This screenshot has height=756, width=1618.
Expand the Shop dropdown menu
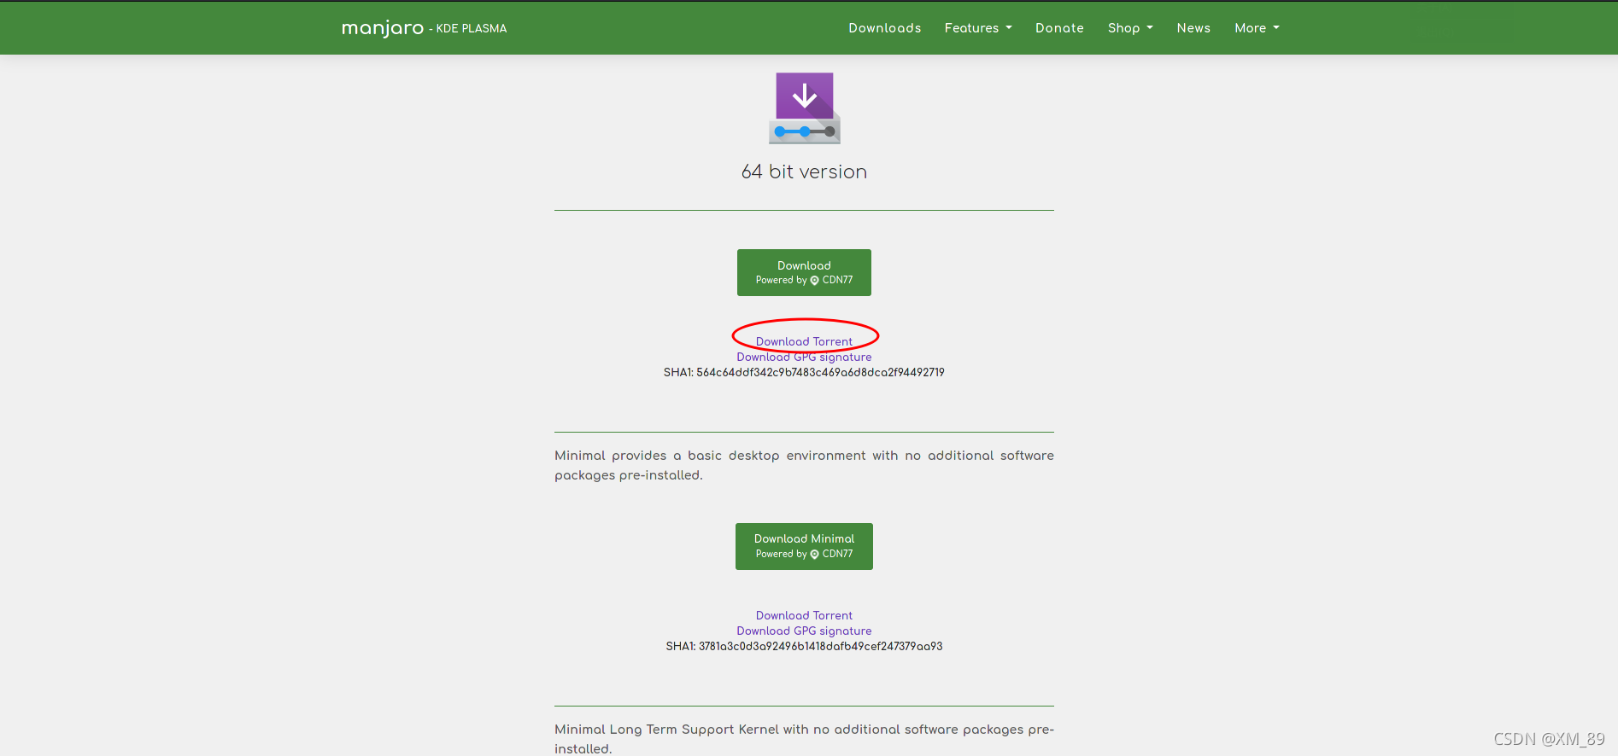[x=1130, y=28]
